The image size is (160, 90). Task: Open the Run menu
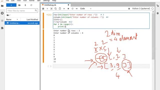click(25, 0)
